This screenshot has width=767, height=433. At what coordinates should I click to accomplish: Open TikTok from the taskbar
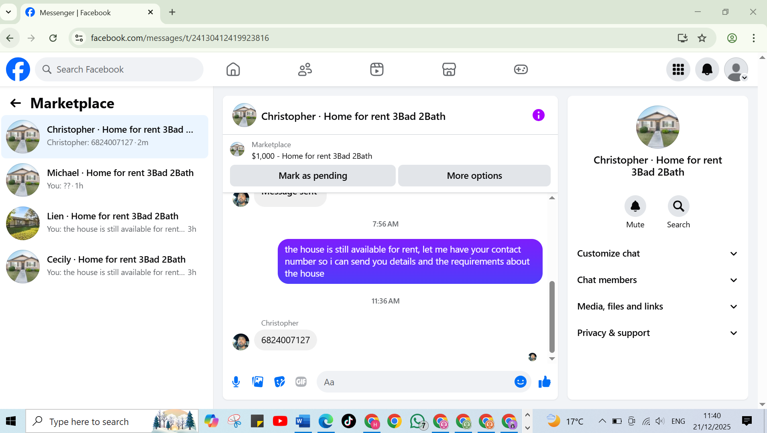(x=349, y=421)
